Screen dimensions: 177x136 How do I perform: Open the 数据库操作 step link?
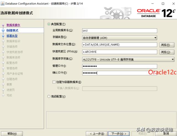point(13,25)
